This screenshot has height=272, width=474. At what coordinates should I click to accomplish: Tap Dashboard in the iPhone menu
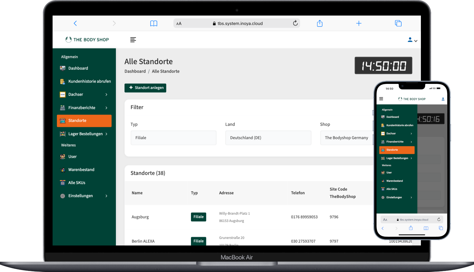click(397, 117)
